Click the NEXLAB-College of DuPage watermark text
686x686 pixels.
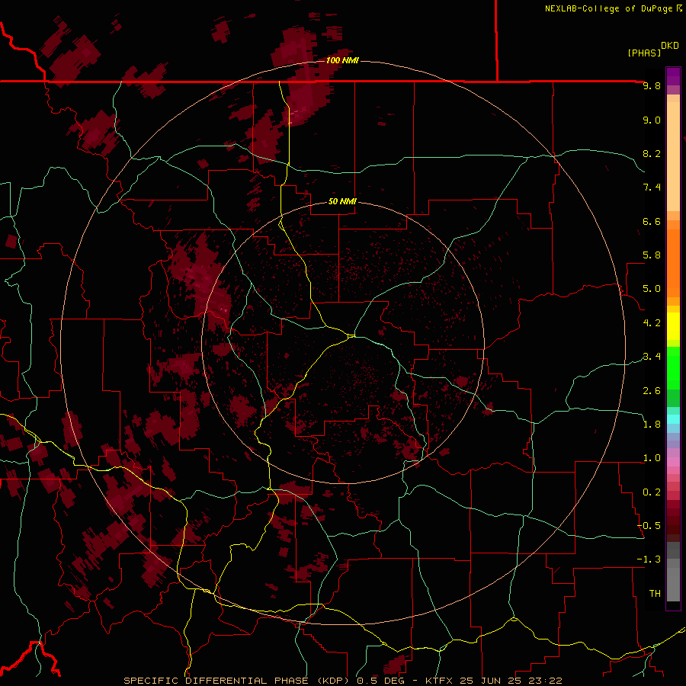click(613, 8)
